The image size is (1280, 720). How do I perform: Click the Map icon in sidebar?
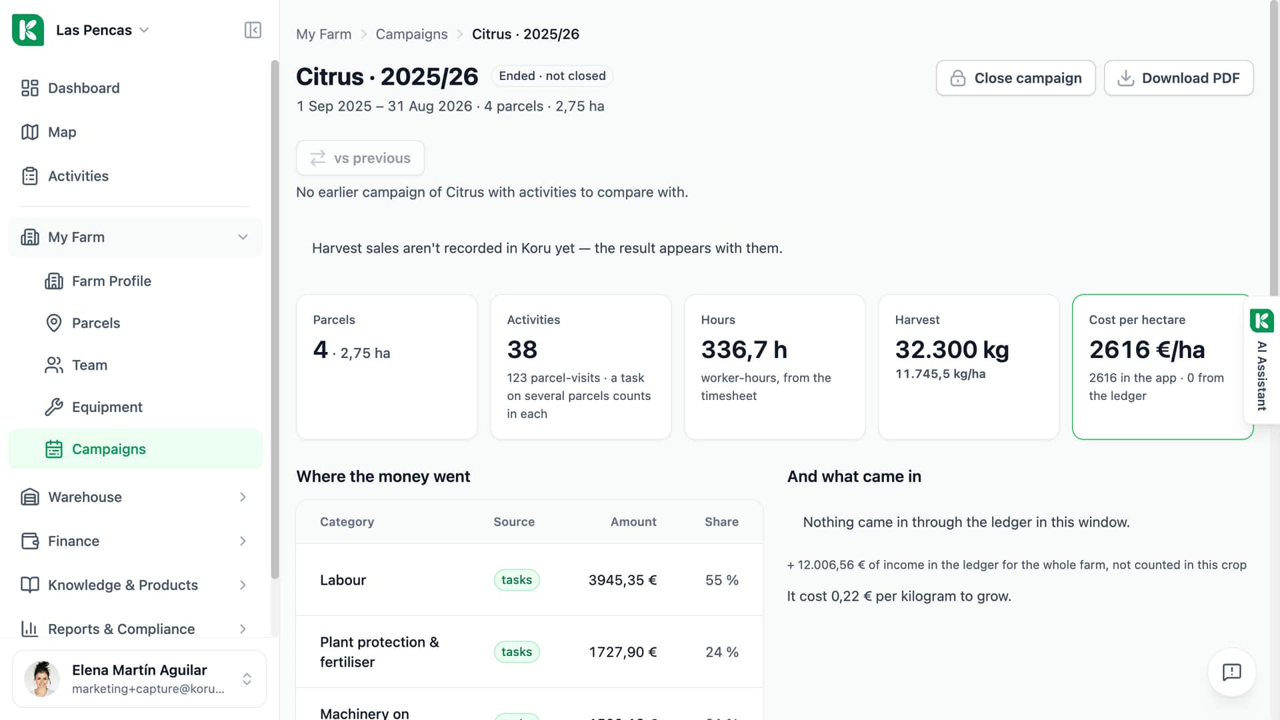pyautogui.click(x=30, y=132)
